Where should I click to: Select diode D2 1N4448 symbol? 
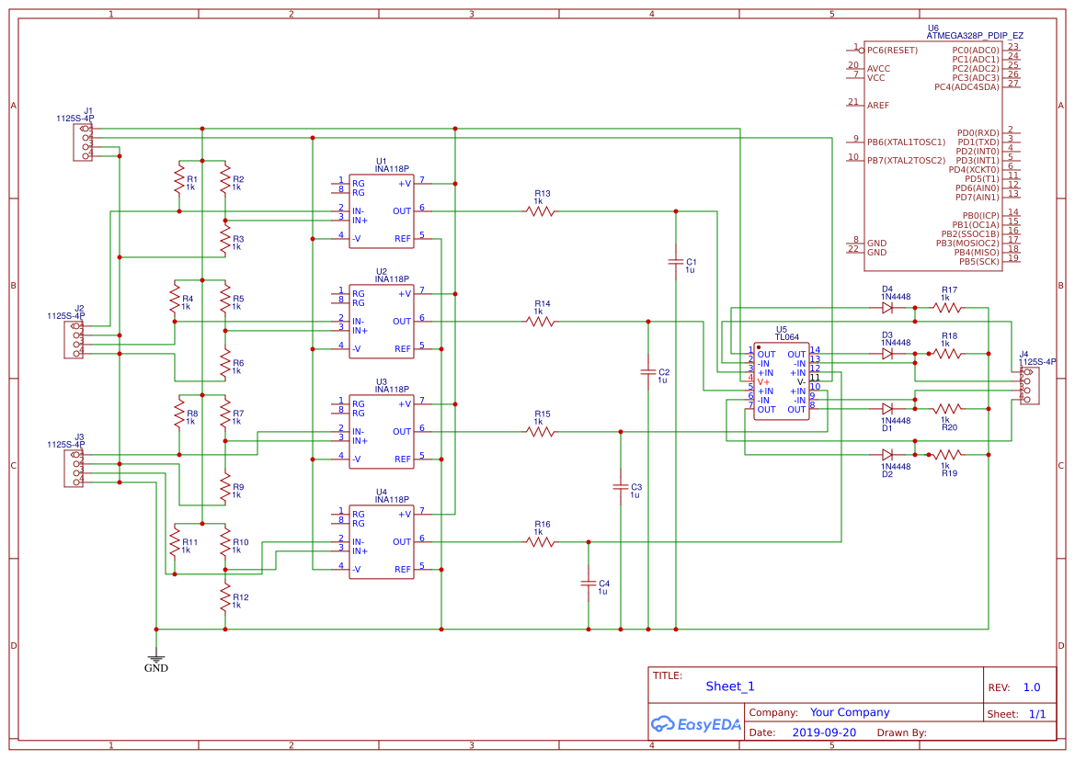[x=887, y=454]
